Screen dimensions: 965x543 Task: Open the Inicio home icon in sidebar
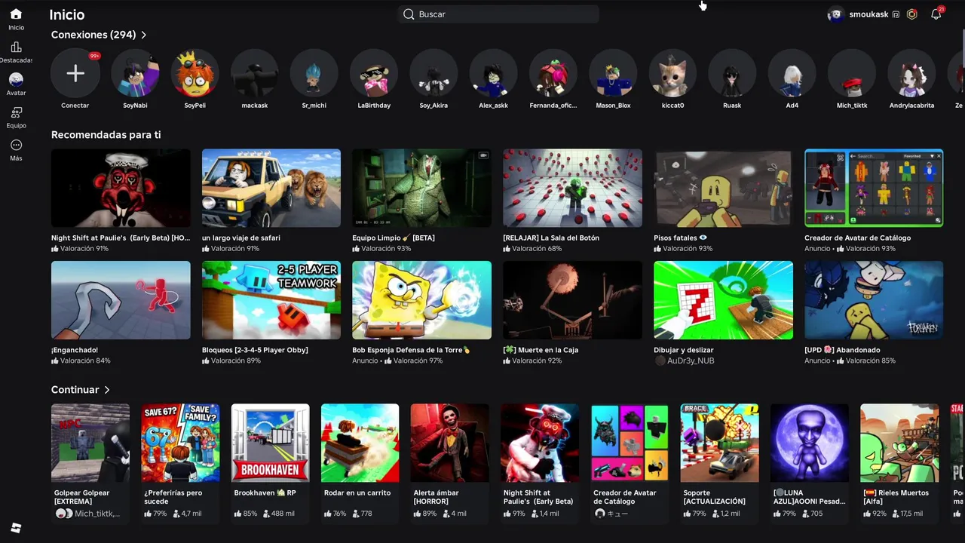[x=16, y=14]
